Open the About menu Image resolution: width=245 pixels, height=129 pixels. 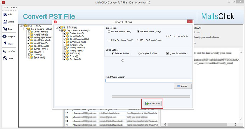click(14, 7)
